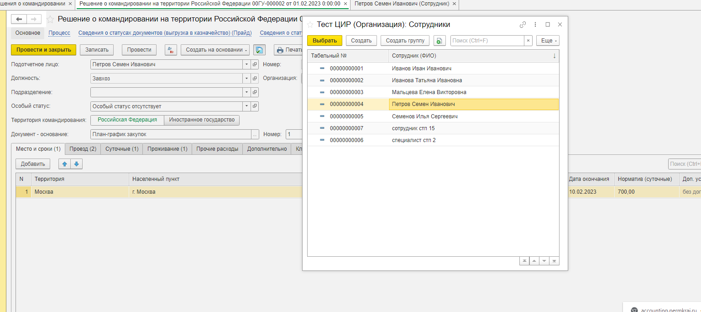Click the create-by-copy icon in the Сотрудники toolbar
The width and height of the screenshot is (701, 312).
[x=439, y=41]
